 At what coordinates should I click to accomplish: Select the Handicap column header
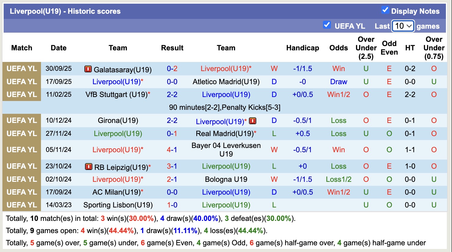click(302, 48)
